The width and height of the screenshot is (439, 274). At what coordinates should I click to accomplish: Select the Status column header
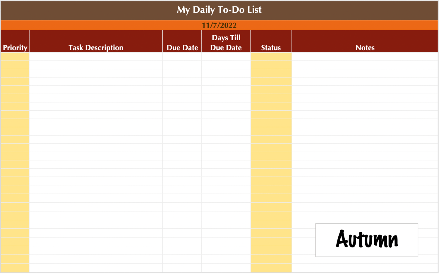271,41
